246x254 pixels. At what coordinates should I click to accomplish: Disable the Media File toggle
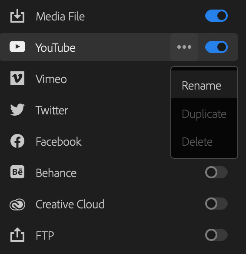[216, 16]
